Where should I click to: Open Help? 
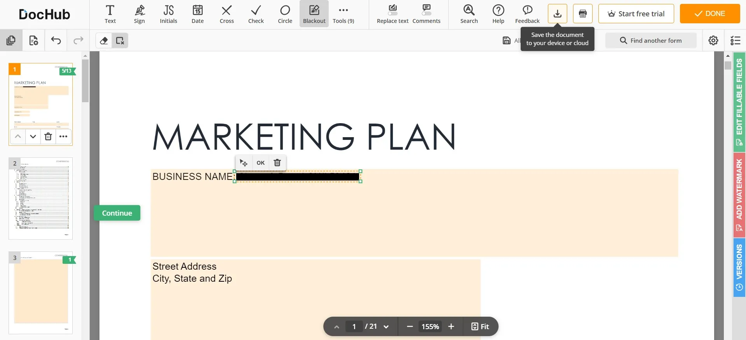(498, 14)
